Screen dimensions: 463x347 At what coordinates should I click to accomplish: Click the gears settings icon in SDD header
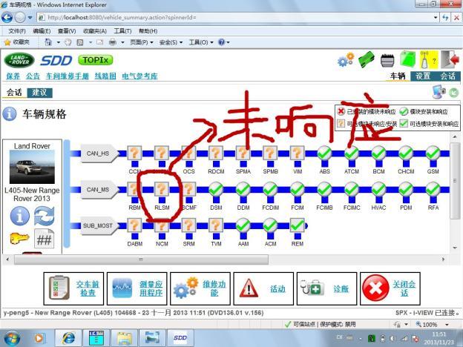(345, 60)
